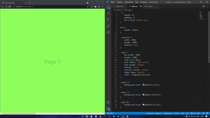Open notifications bell in status bar
This screenshot has width=210, height=118.
coord(207,113)
